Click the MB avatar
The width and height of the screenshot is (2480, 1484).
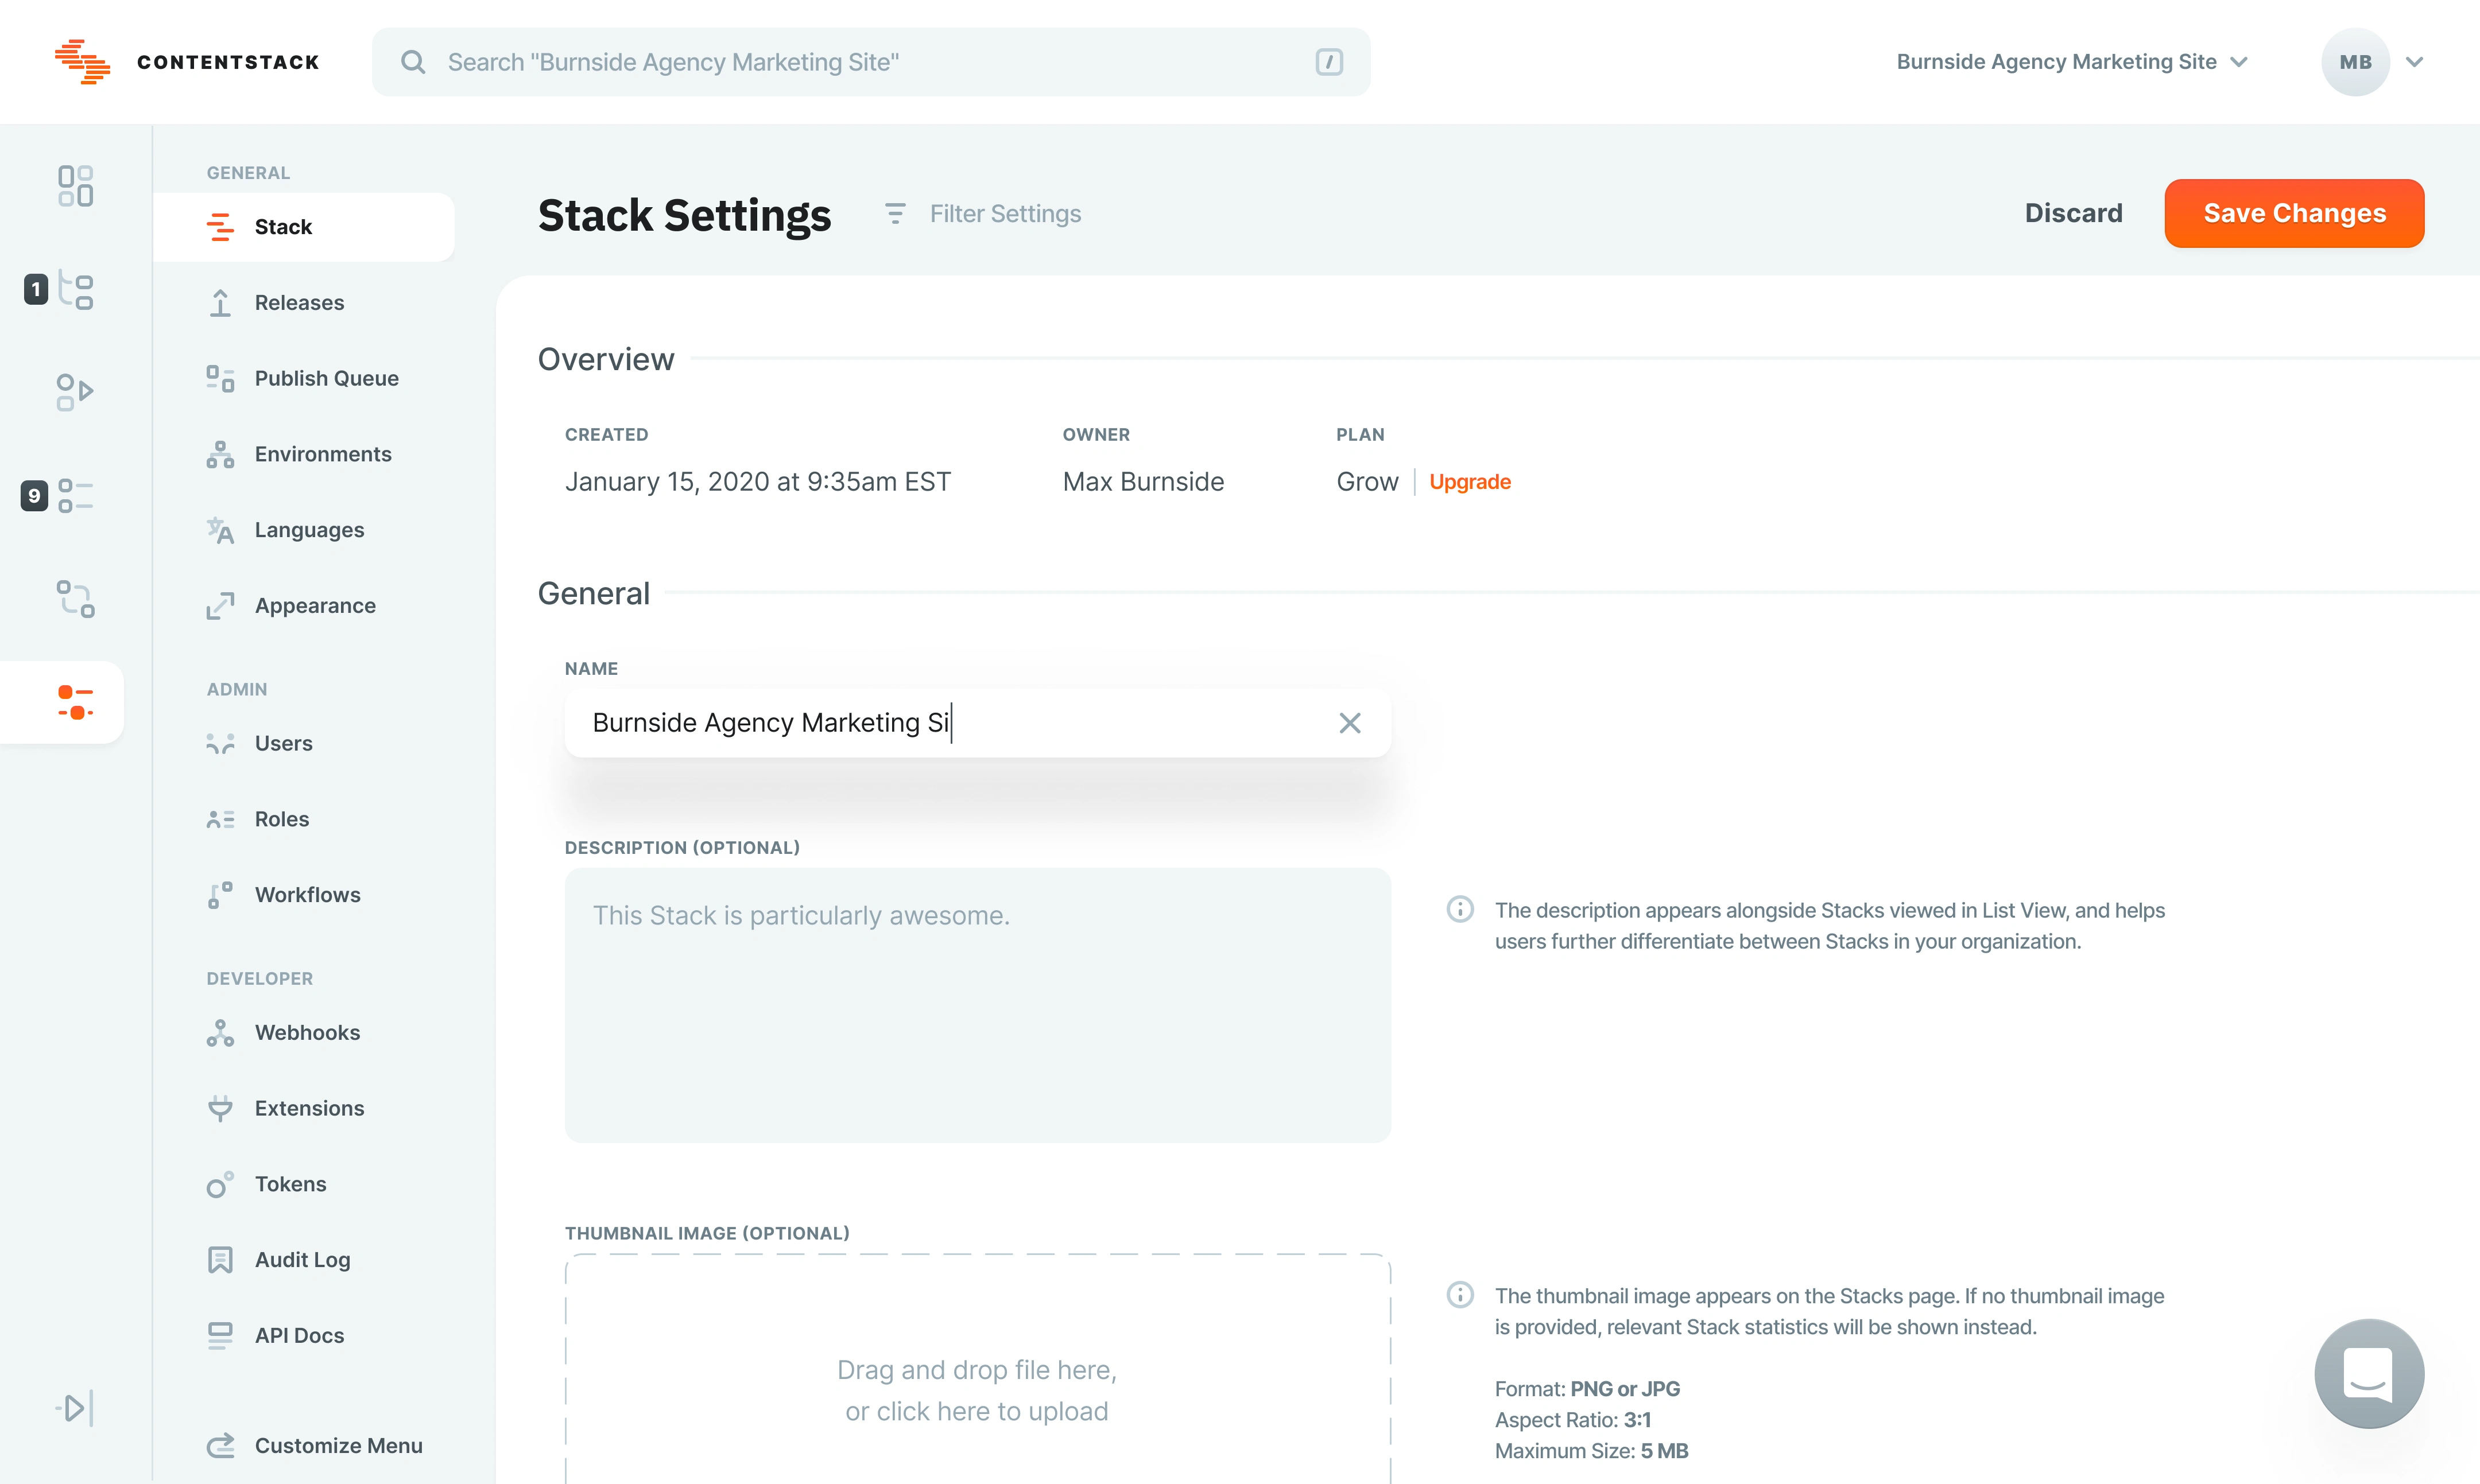tap(2355, 62)
